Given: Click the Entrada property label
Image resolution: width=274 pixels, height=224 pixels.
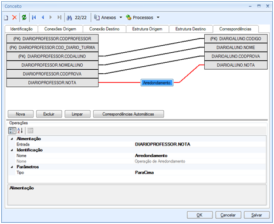Looking at the screenshot, I should point(23,144).
